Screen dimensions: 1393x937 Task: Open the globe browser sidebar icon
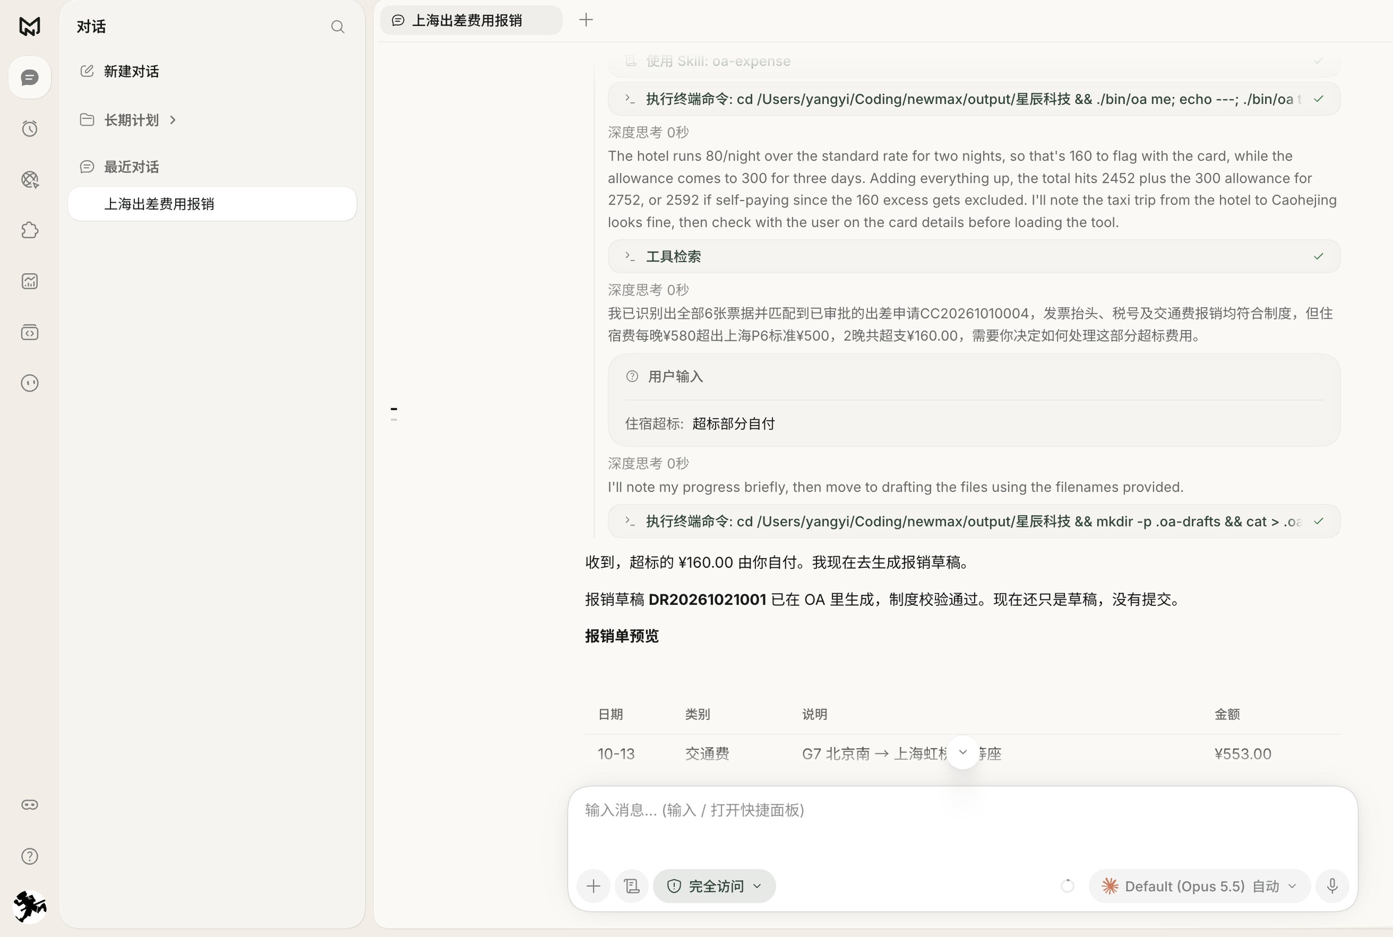click(29, 179)
